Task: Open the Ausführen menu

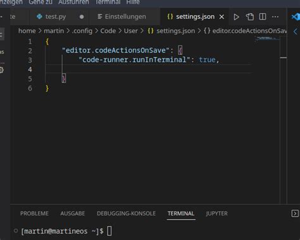Action: tap(73, 3)
